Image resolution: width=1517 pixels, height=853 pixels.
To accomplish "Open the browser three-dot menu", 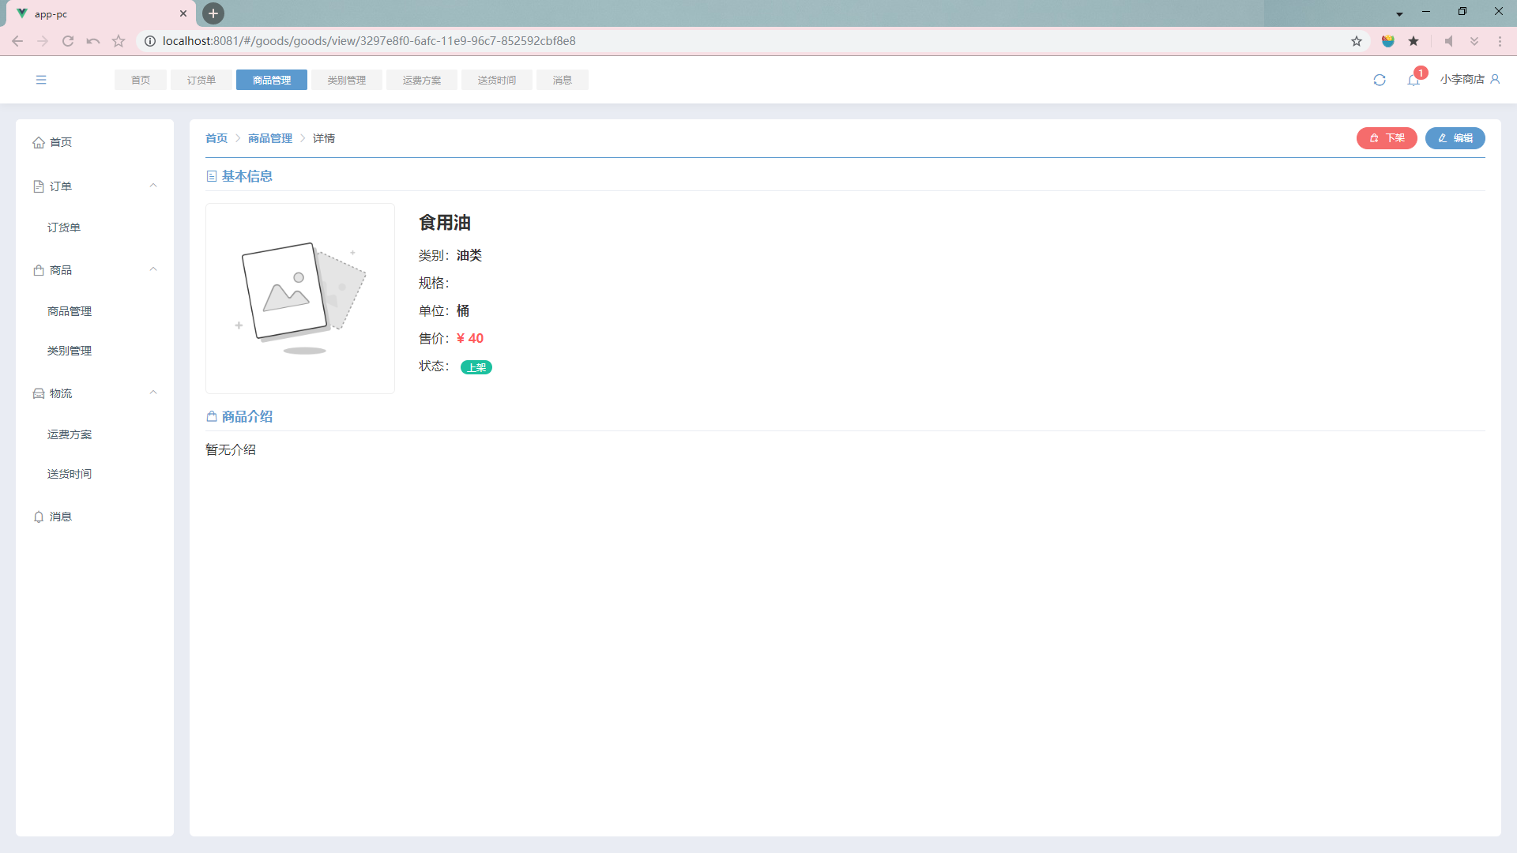I will pyautogui.click(x=1500, y=41).
